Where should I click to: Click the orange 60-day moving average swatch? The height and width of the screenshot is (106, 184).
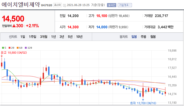point(18,48)
